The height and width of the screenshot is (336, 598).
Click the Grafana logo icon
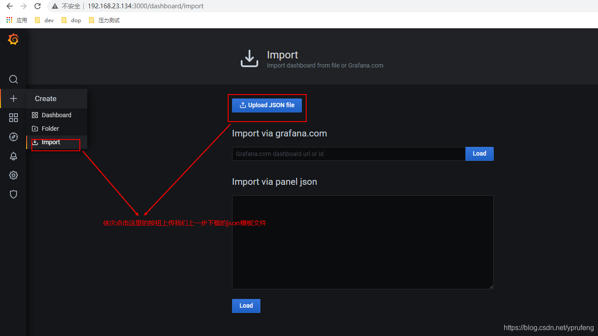pyautogui.click(x=13, y=39)
